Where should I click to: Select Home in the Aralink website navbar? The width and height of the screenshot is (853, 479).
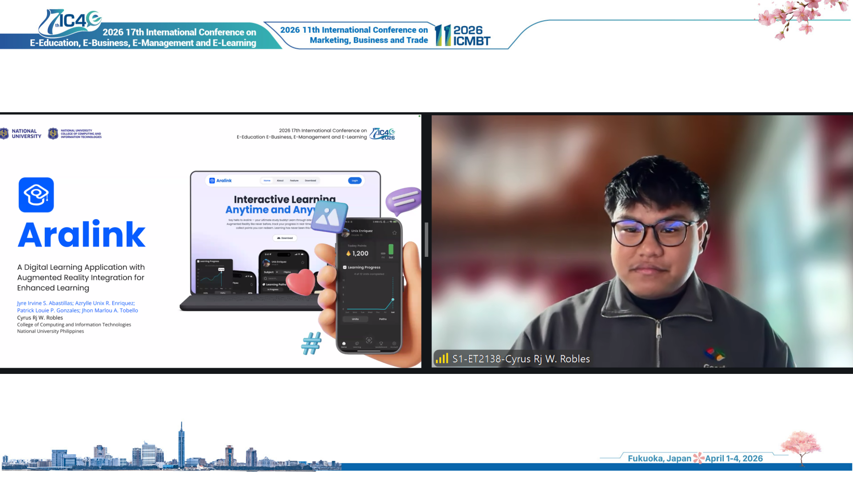[267, 181]
